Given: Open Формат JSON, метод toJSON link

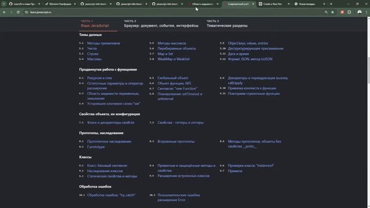Looking at the screenshot, I should tap(250, 59).
